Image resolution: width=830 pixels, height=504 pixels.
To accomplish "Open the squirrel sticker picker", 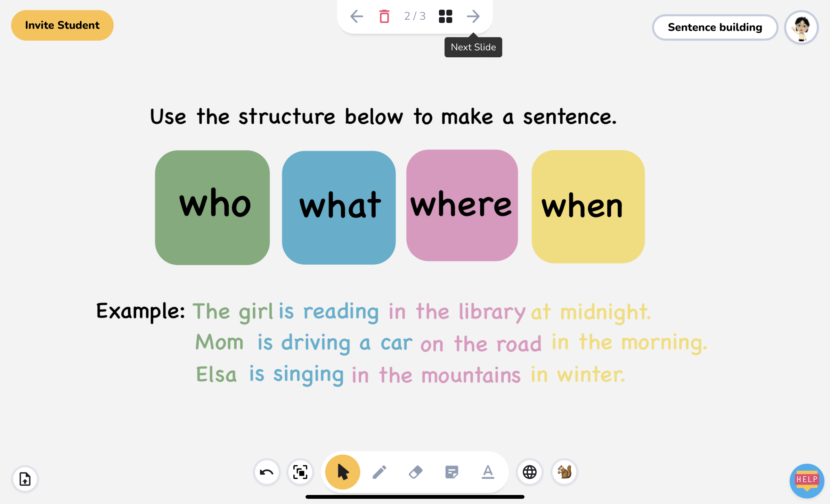I will click(x=564, y=472).
